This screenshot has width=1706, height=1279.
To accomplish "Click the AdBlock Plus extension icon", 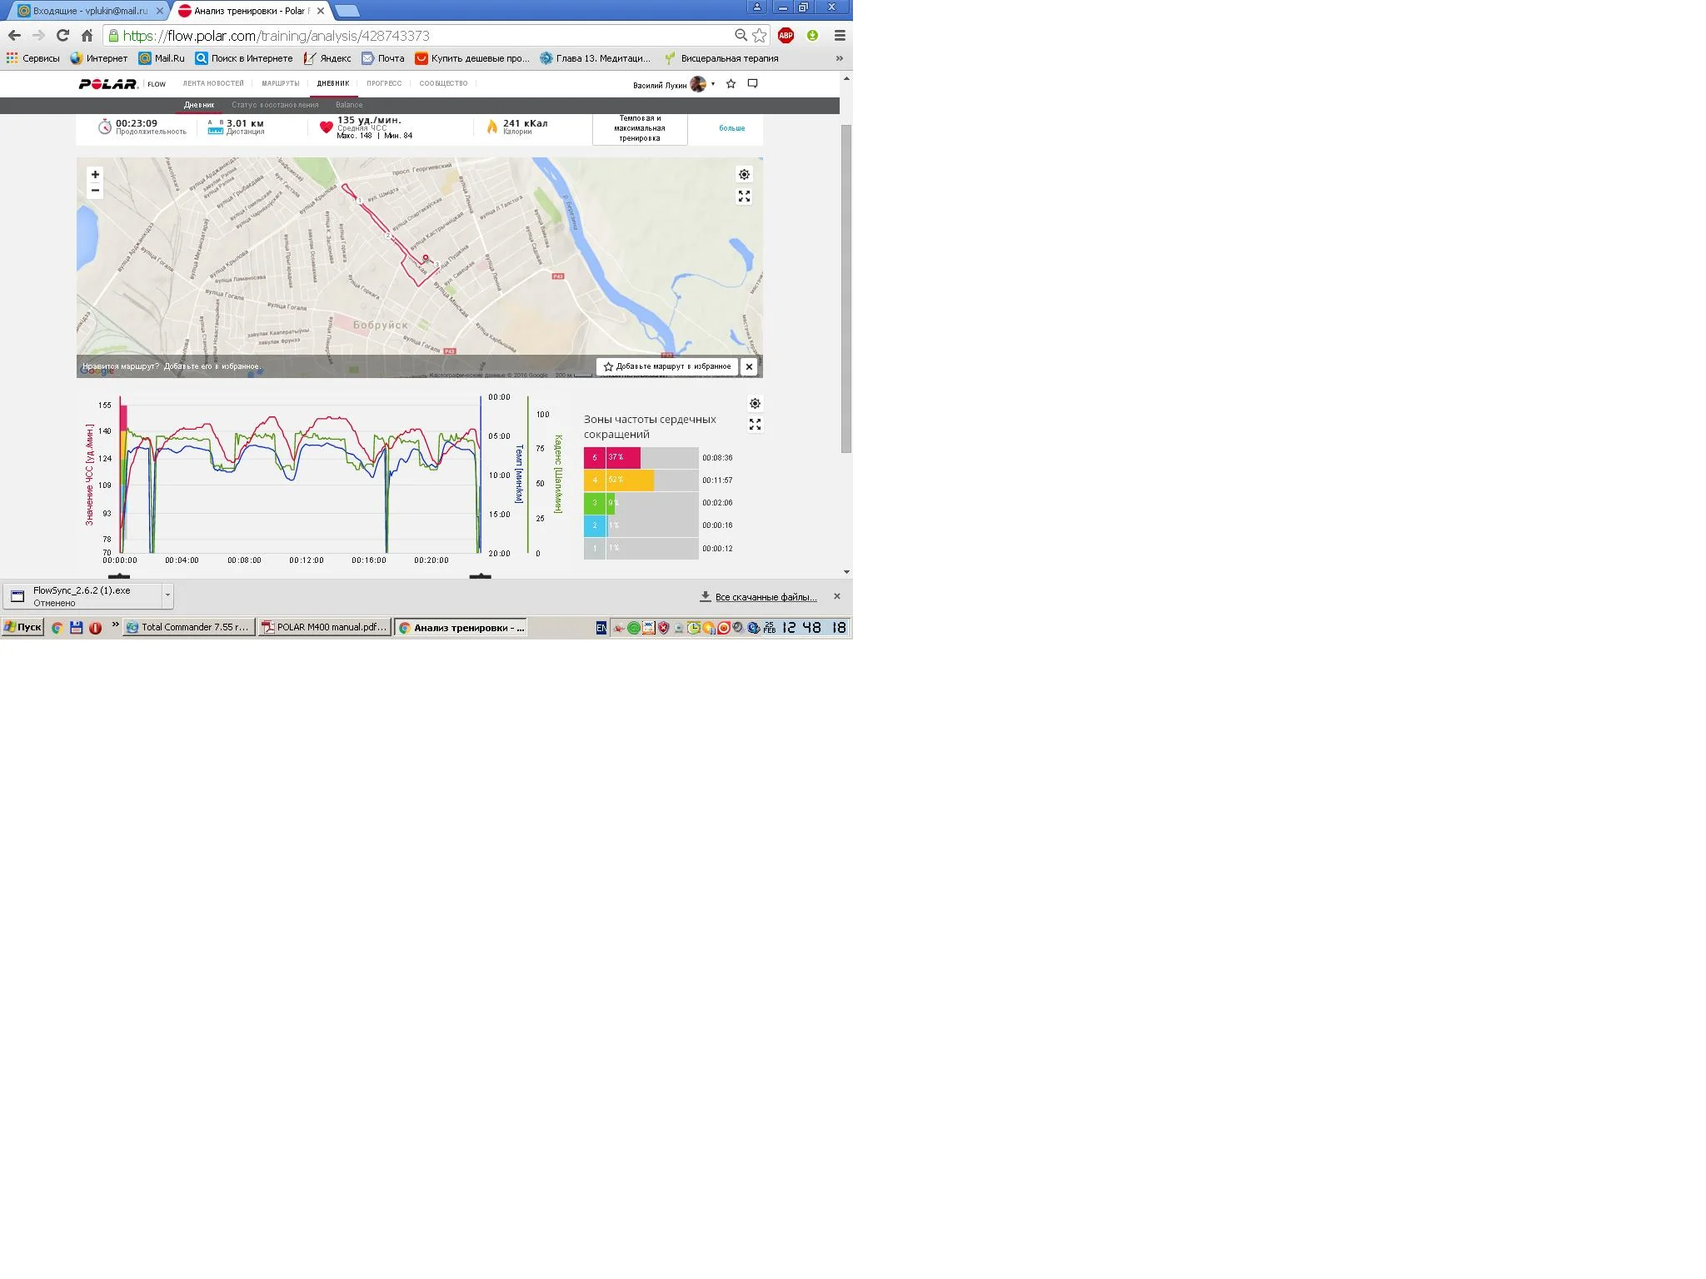I will click(786, 36).
